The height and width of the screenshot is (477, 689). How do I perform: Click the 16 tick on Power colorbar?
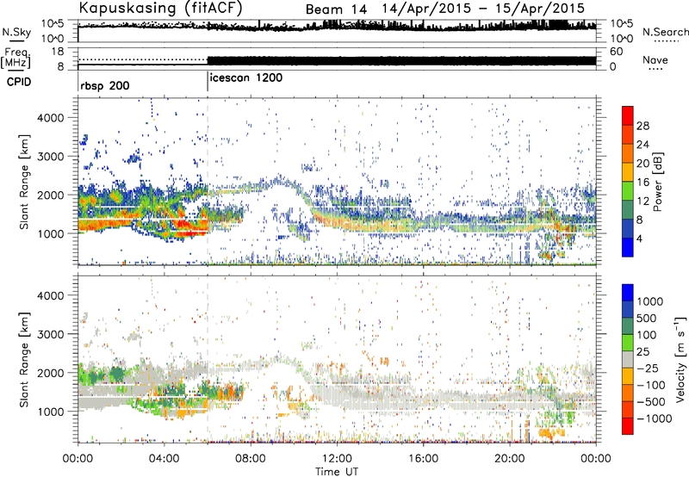[642, 183]
